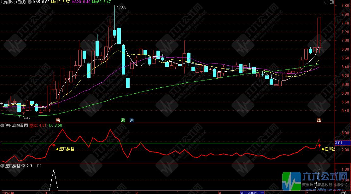The height and width of the screenshot is (194, 351).
Task: Click the diamond icon at top right
Action: click(x=326, y=2)
